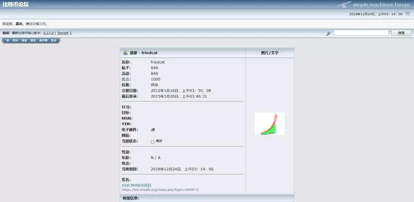Open the 0.17.0 version link
The height and width of the screenshot is (202, 414).
coord(48,33)
